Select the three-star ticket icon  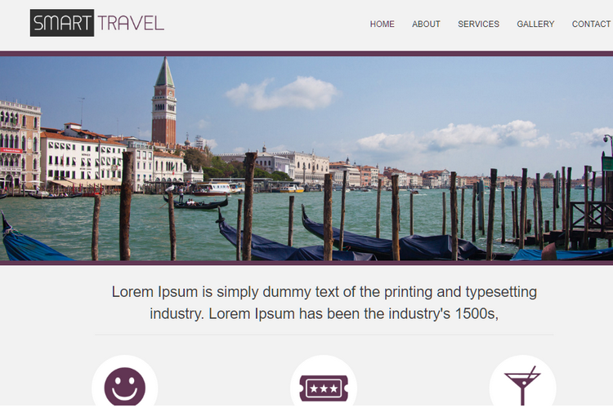tap(324, 388)
